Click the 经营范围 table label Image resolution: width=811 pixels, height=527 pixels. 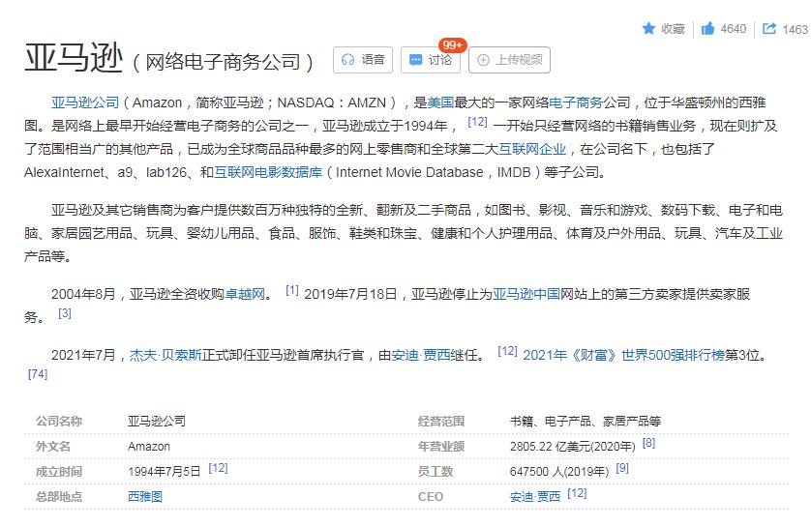(x=441, y=421)
